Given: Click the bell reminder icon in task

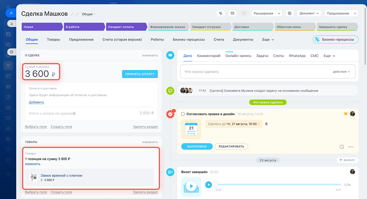Looking at the screenshot, I should (x=266, y=124).
